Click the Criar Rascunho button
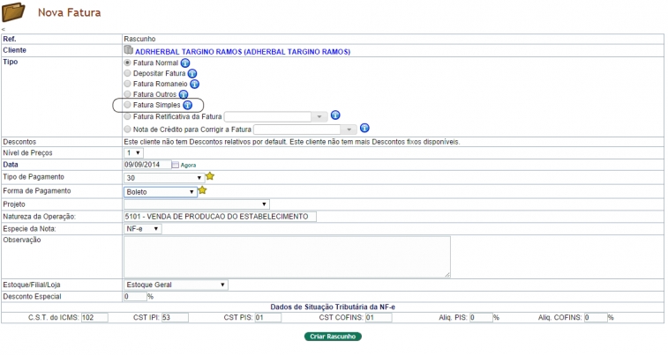This screenshot has width=668, height=355. [333, 337]
